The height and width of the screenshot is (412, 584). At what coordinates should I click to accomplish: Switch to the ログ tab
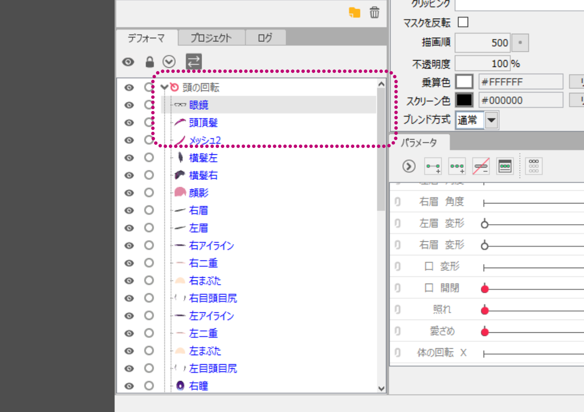coord(265,38)
